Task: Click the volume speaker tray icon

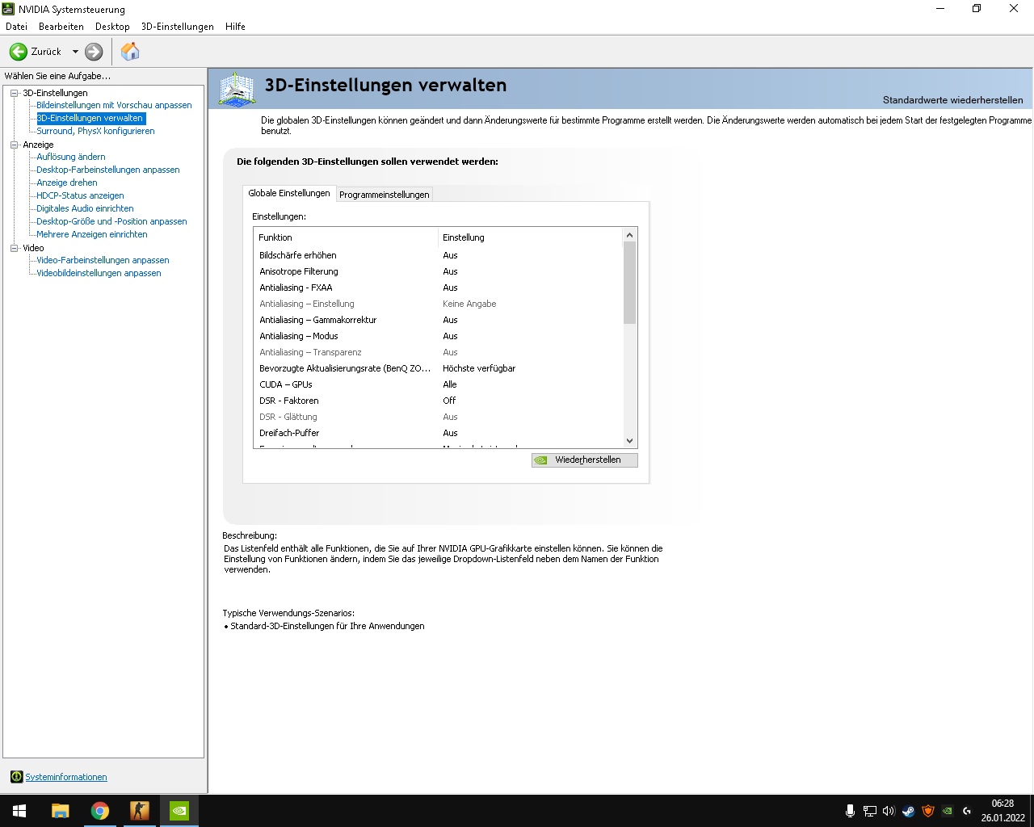Action: coord(889,811)
